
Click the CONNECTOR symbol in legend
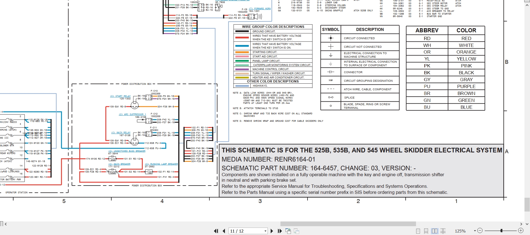(331, 72)
